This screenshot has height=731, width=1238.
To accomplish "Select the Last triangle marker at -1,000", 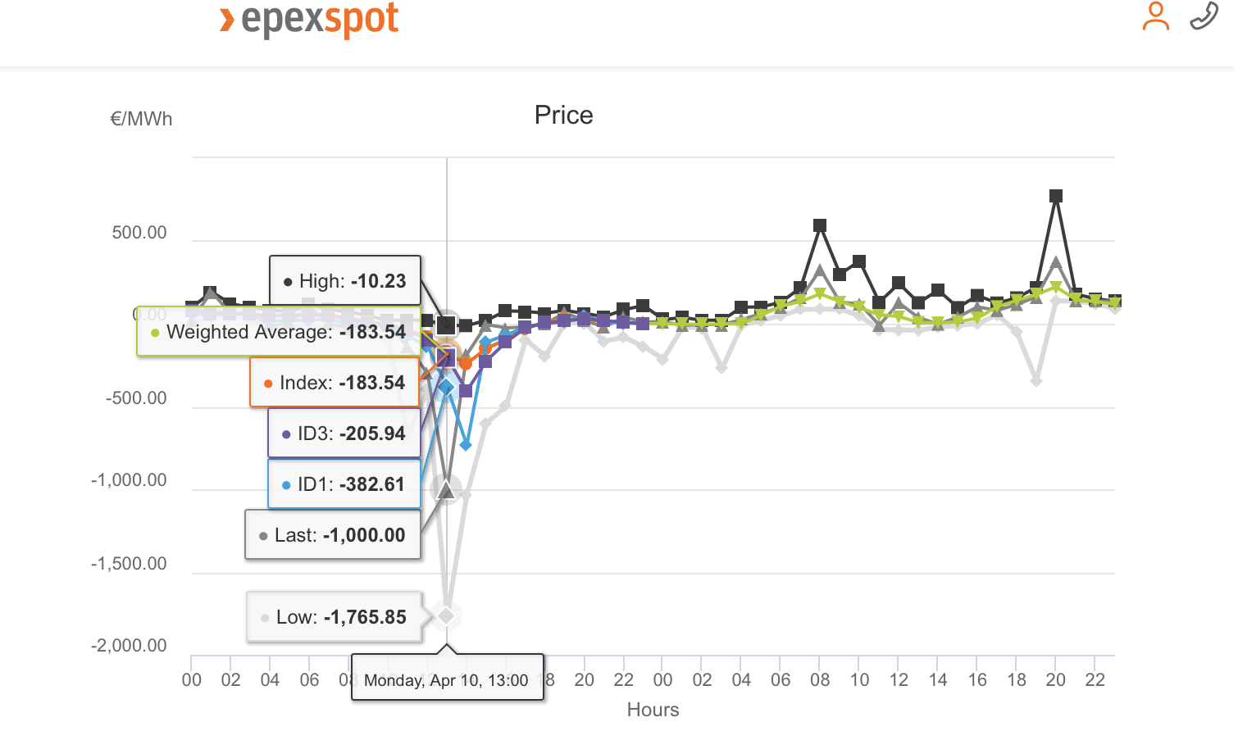I will tap(446, 490).
